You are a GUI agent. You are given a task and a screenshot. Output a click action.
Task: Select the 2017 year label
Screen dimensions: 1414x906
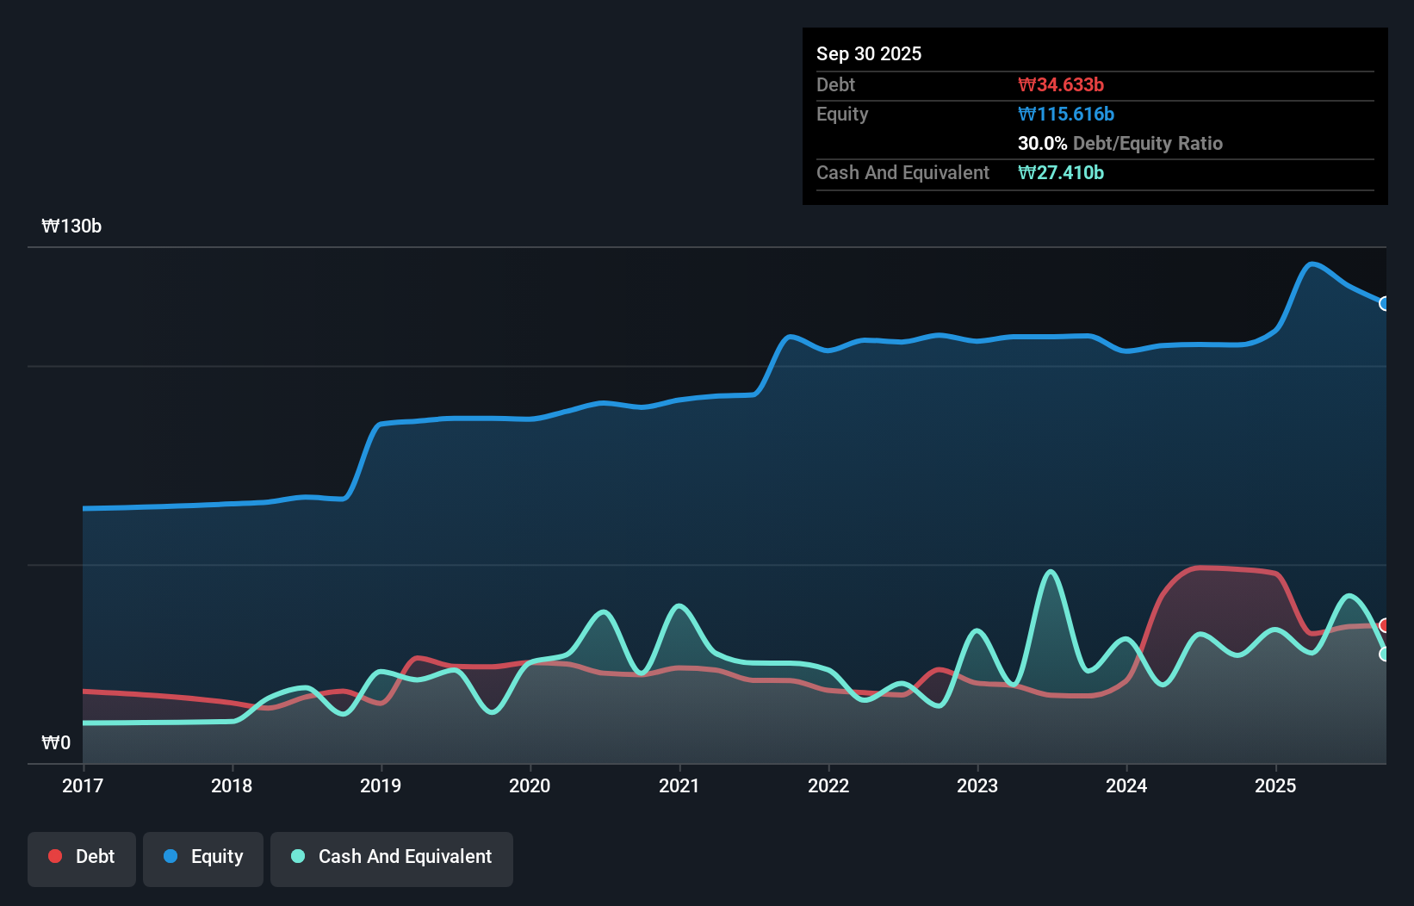(x=82, y=785)
